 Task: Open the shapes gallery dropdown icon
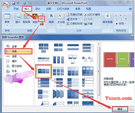[43, 14]
